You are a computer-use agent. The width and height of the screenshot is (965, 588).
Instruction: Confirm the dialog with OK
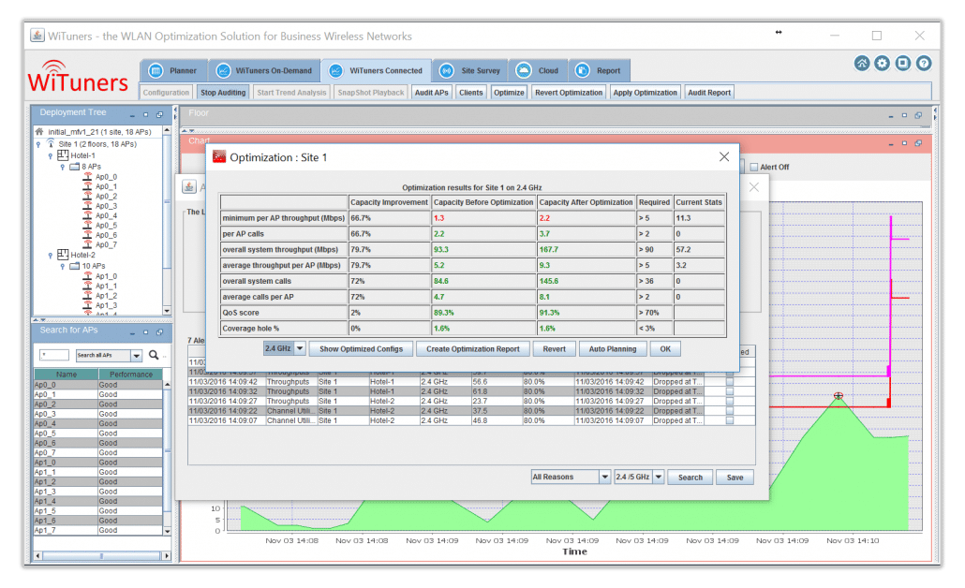click(665, 348)
